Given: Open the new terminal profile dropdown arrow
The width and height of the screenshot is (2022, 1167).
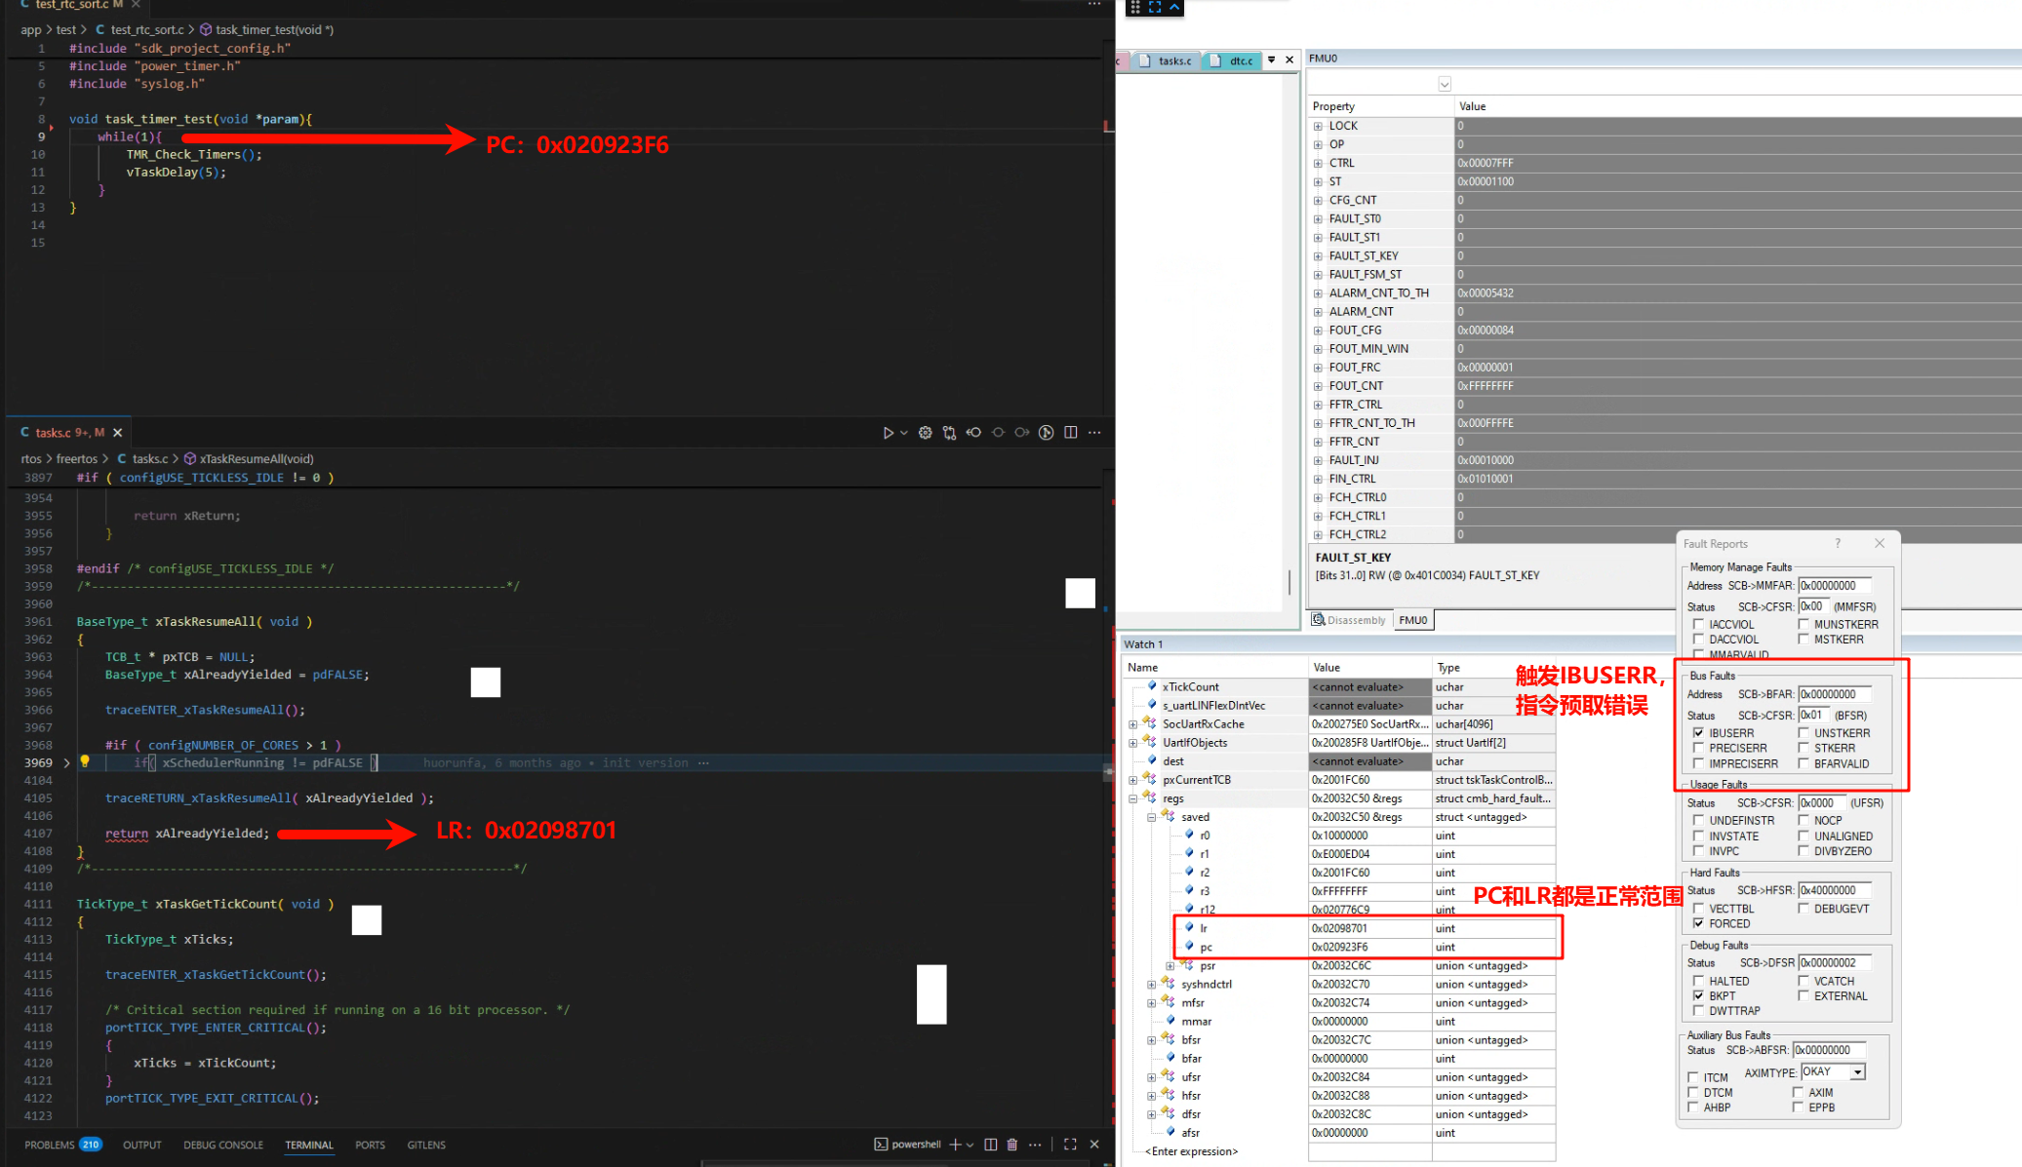Looking at the screenshot, I should click(970, 1145).
